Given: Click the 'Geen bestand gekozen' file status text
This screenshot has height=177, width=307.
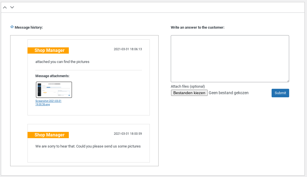Looking at the screenshot, I should pos(229,93).
